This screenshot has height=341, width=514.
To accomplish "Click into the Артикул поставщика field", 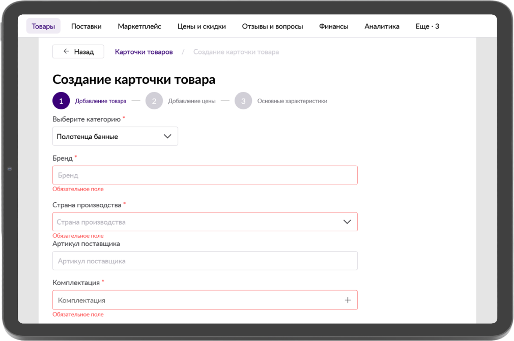I will [205, 261].
